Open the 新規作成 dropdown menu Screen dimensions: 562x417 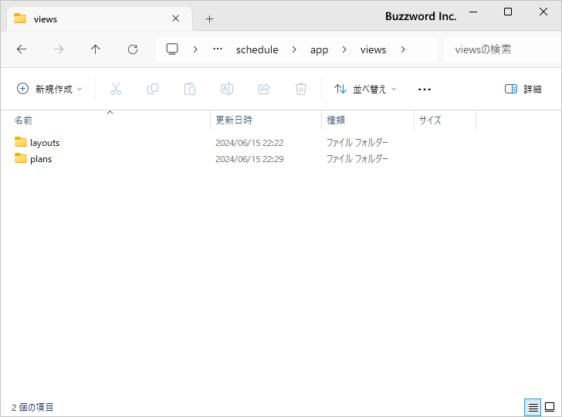(x=49, y=89)
